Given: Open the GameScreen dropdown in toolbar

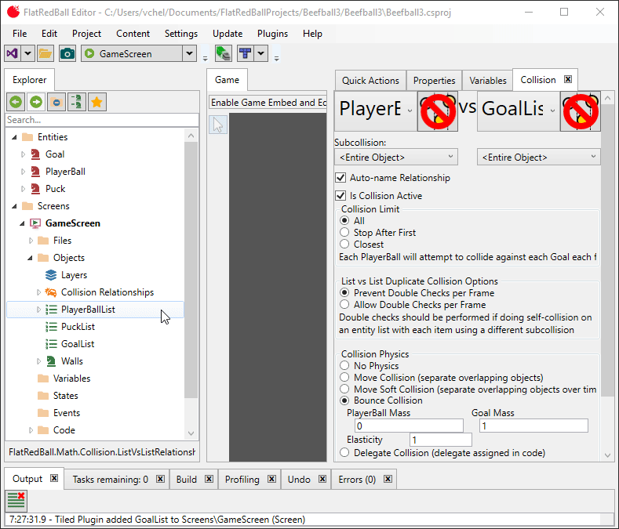Looking at the screenshot, I should click(x=188, y=53).
